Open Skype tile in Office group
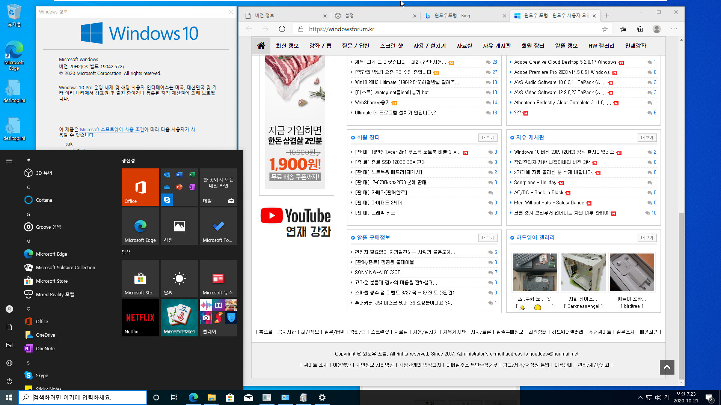The height and width of the screenshot is (405, 721). tap(167, 199)
